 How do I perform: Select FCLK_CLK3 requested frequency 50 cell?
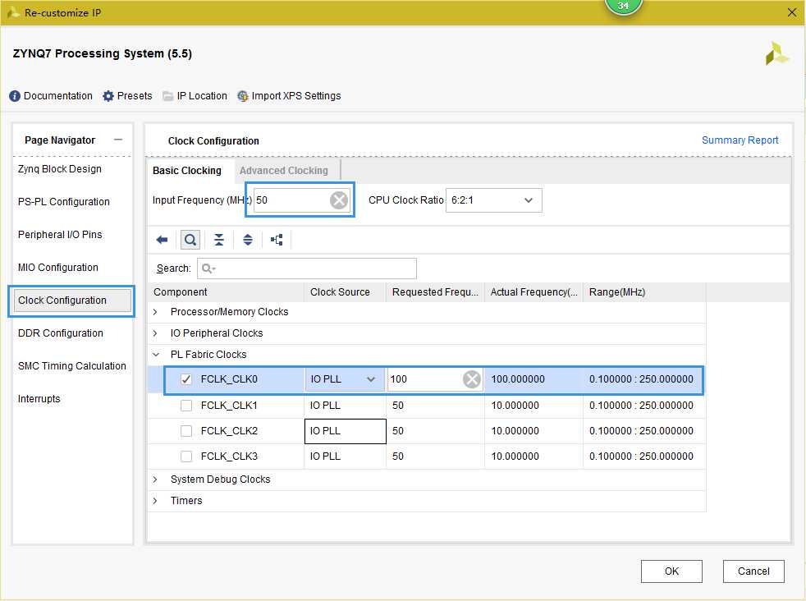435,456
